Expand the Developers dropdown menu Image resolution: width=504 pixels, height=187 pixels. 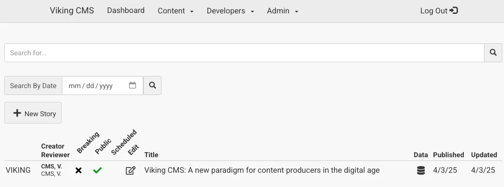click(x=230, y=11)
